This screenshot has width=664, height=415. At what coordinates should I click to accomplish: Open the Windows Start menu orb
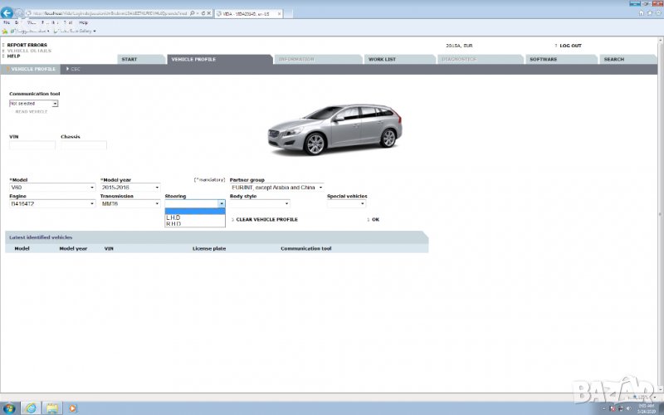coord(9,408)
